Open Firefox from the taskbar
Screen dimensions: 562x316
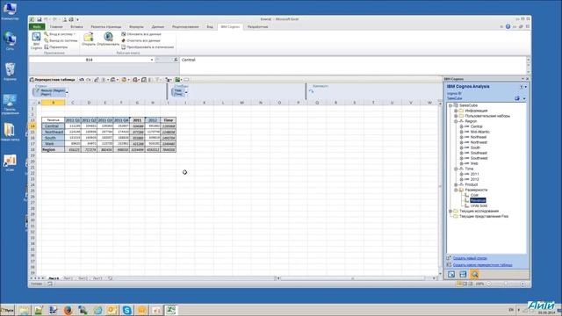pyautogui.click(x=68, y=310)
